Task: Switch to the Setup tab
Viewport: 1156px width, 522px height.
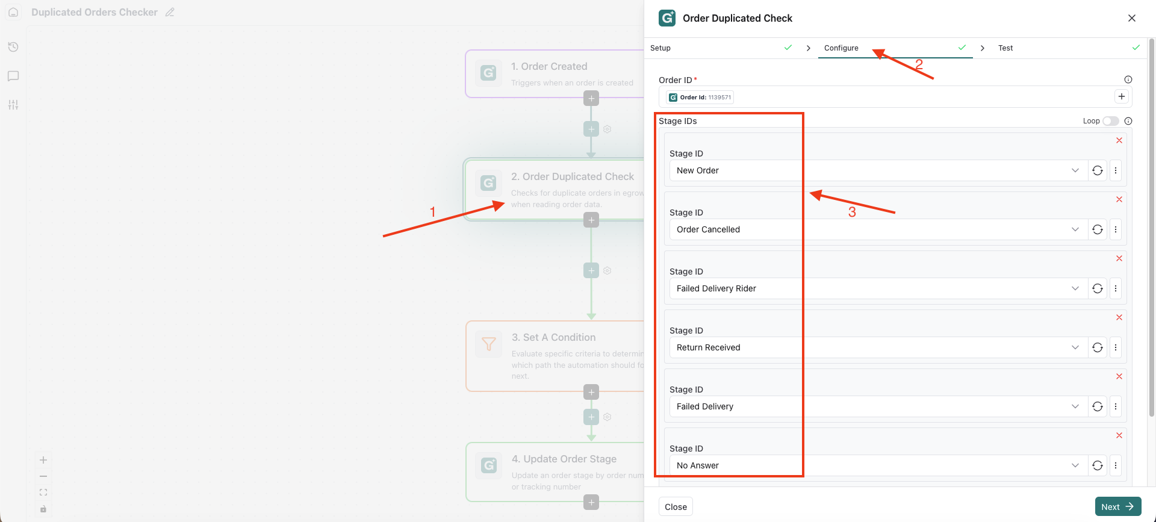Action: (x=660, y=48)
